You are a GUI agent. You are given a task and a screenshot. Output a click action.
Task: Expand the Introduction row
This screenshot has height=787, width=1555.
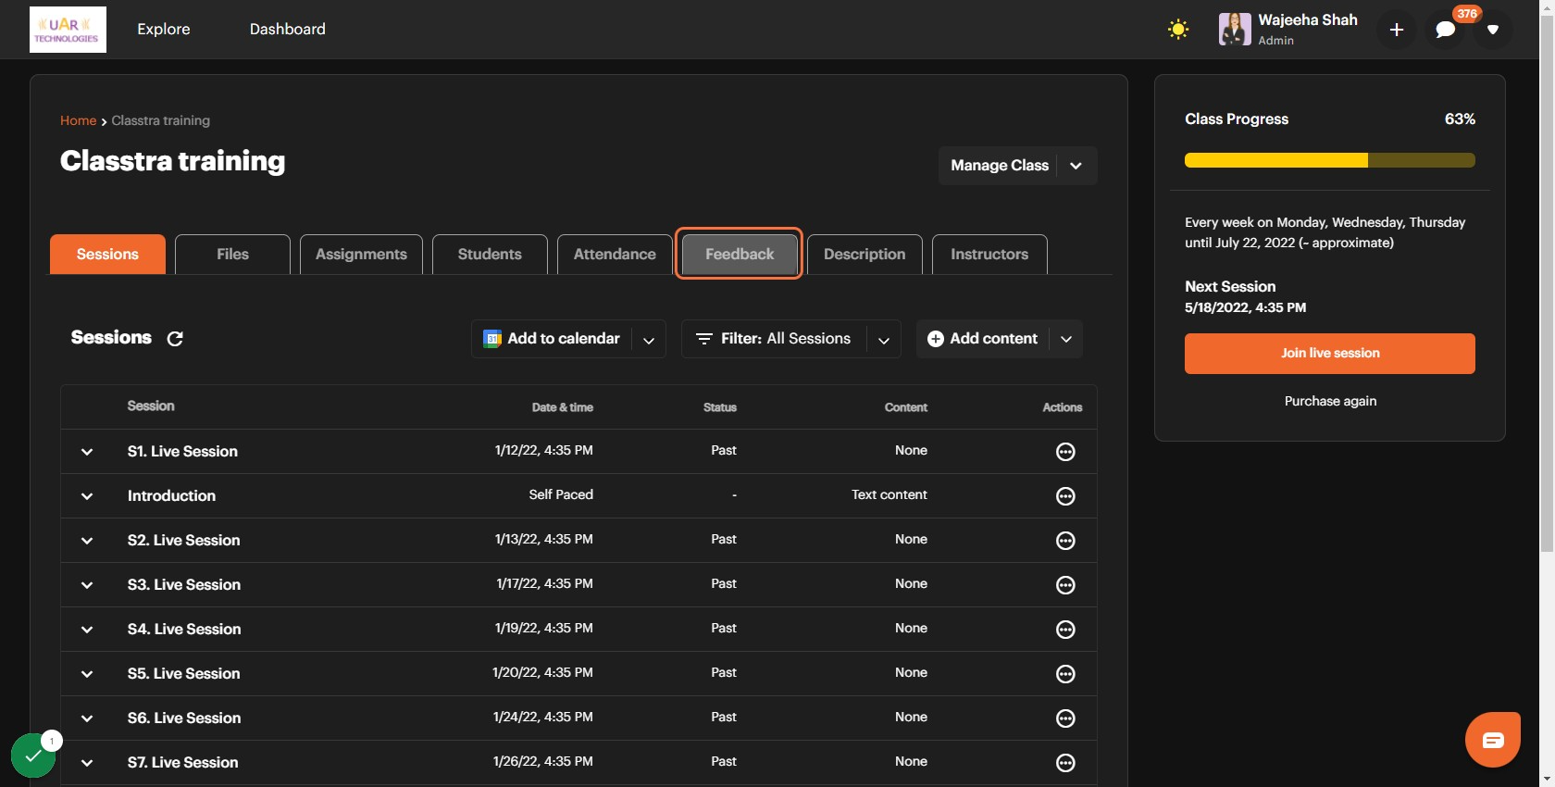click(87, 496)
